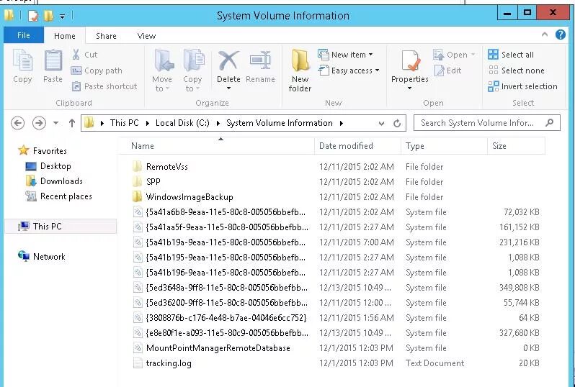The width and height of the screenshot is (575, 387).
Task: Sort by Size column header
Action: [x=517, y=146]
